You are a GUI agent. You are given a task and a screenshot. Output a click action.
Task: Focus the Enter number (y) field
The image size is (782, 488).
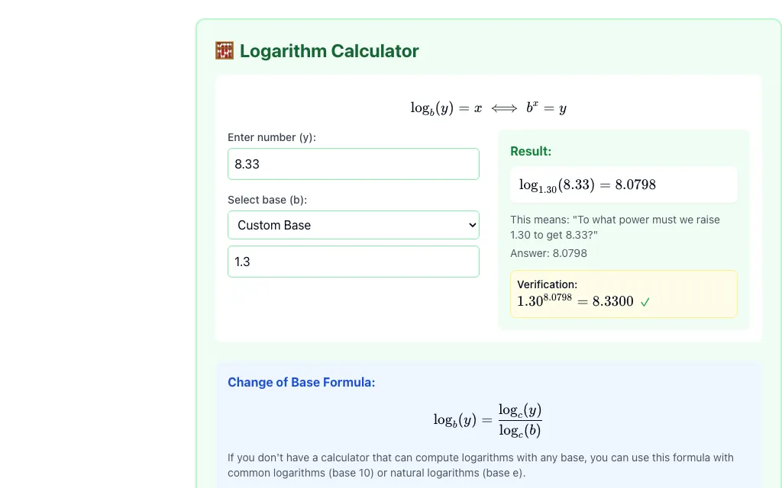click(353, 164)
